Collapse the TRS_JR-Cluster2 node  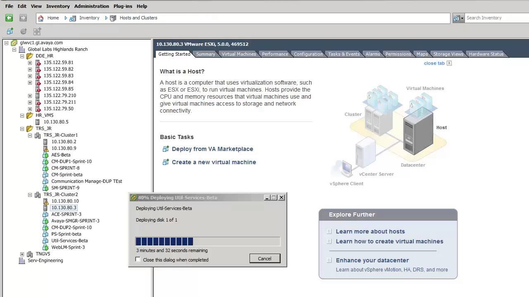pyautogui.click(x=30, y=195)
